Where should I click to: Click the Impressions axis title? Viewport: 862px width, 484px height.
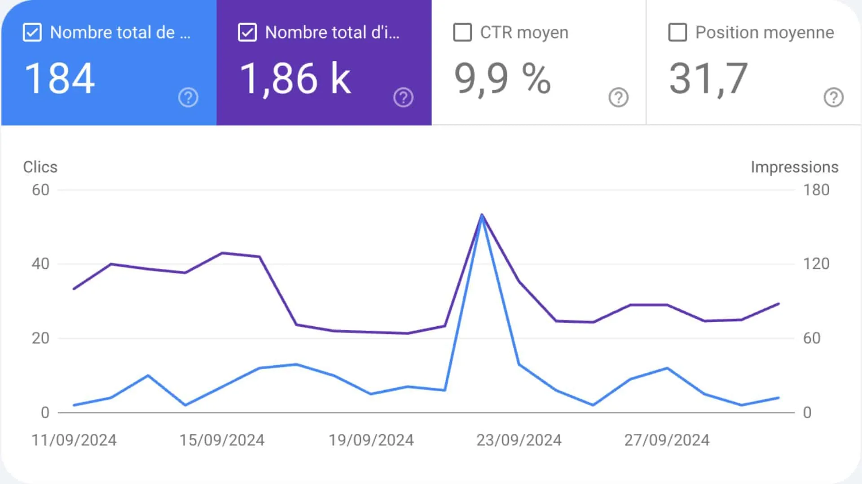click(x=794, y=167)
